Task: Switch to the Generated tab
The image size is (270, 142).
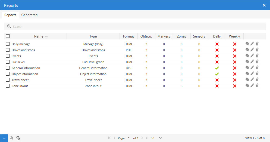Action: 29,15
